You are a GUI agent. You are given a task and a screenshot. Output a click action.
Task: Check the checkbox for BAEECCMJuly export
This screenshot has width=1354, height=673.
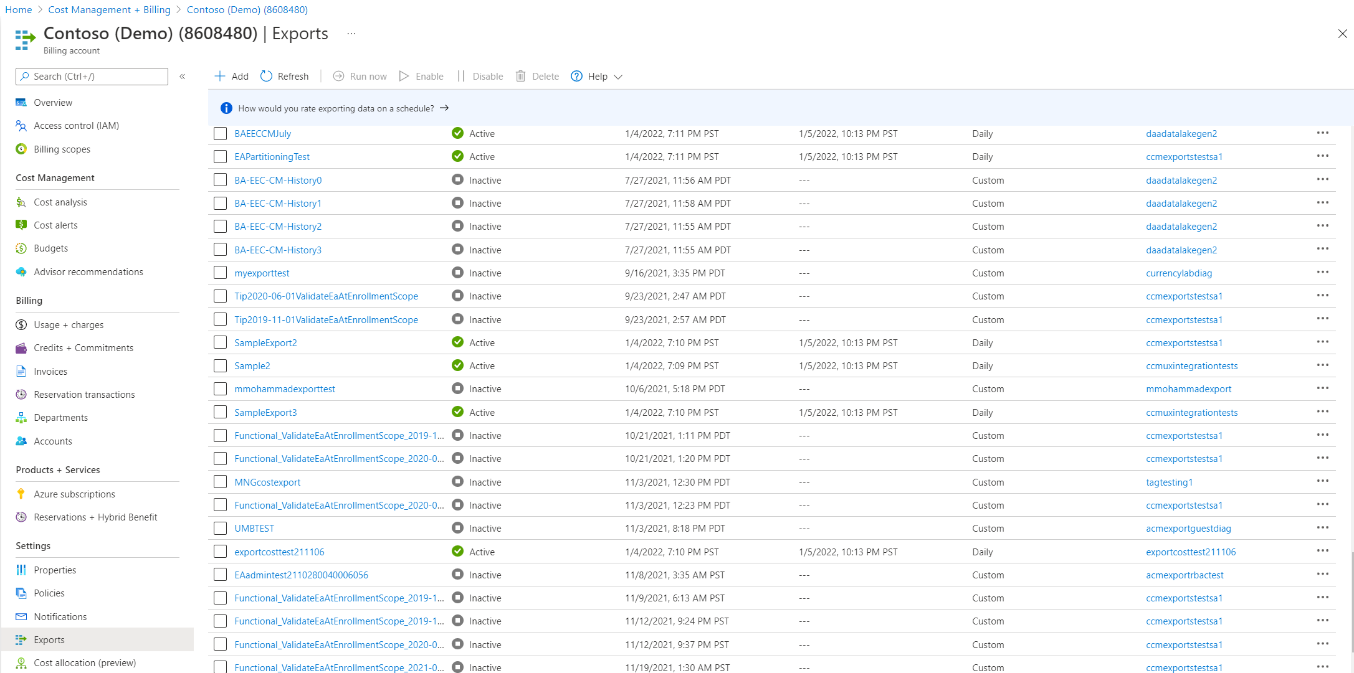tap(220, 133)
